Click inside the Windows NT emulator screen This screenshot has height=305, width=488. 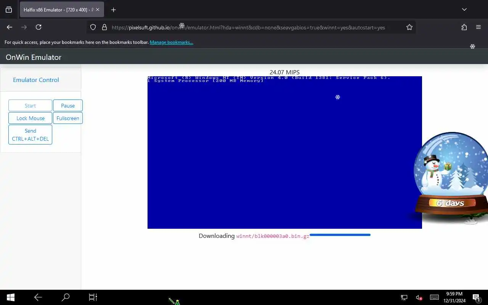click(285, 152)
